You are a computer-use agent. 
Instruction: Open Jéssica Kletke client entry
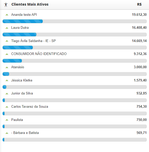pos(22,80)
